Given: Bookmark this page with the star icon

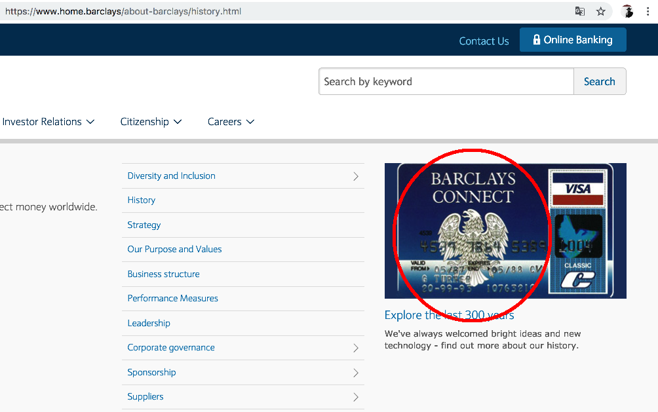Looking at the screenshot, I should [601, 11].
